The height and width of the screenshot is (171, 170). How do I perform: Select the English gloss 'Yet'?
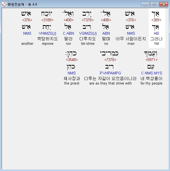156,43
